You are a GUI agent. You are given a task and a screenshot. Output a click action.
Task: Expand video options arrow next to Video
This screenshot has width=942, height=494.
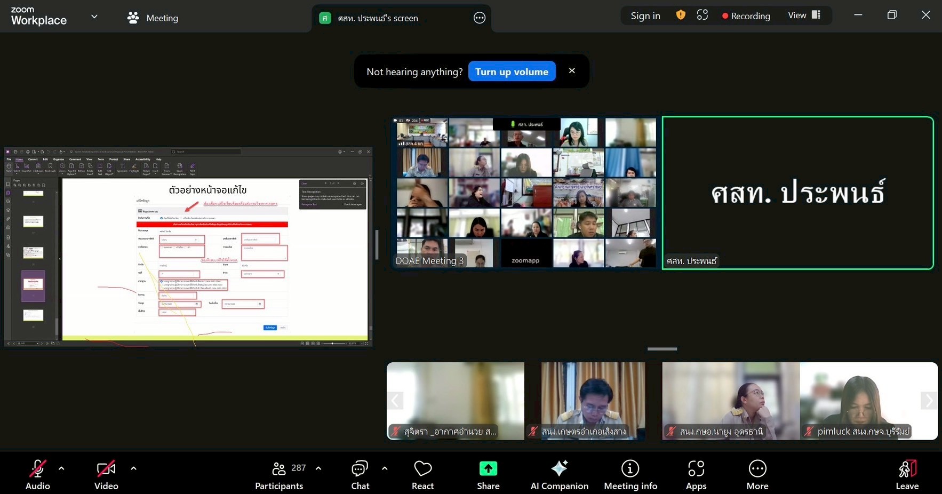click(x=133, y=468)
